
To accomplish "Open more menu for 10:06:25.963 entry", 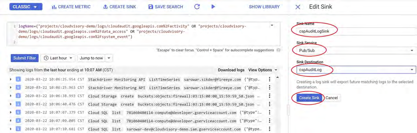I will (x=269, y=87).
